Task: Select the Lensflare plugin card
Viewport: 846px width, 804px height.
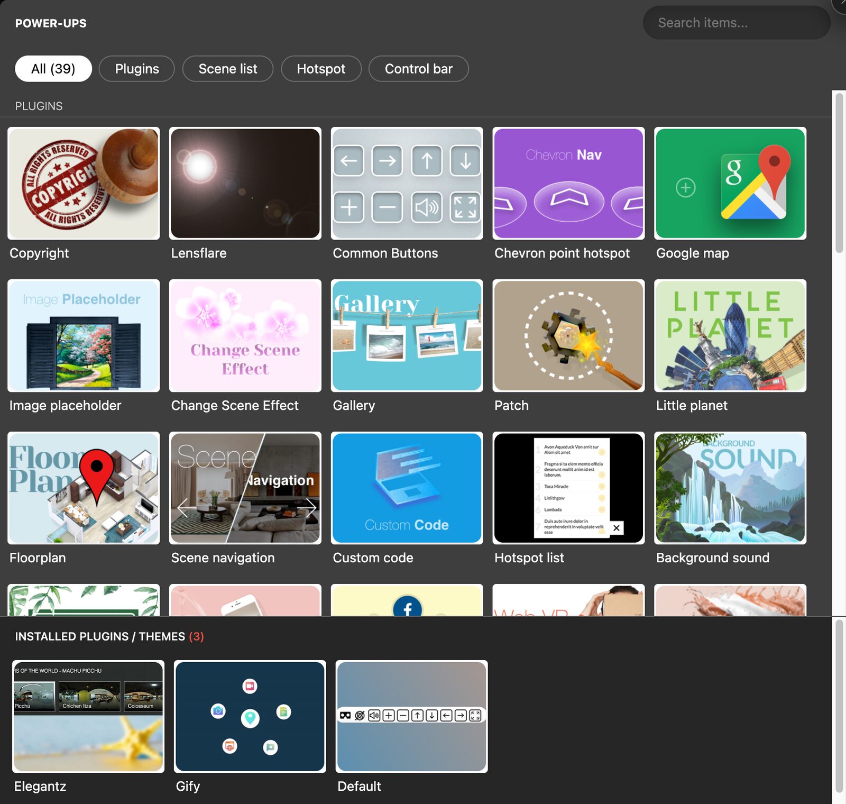Action: coord(245,184)
